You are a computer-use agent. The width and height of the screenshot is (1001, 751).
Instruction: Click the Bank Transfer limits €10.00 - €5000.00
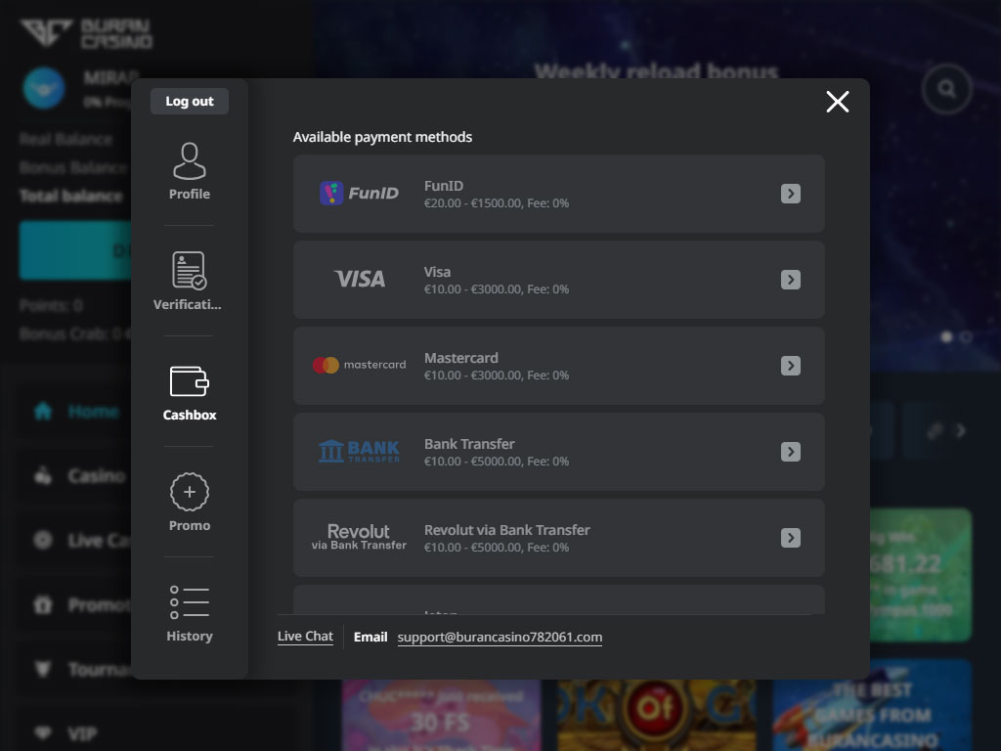(472, 462)
